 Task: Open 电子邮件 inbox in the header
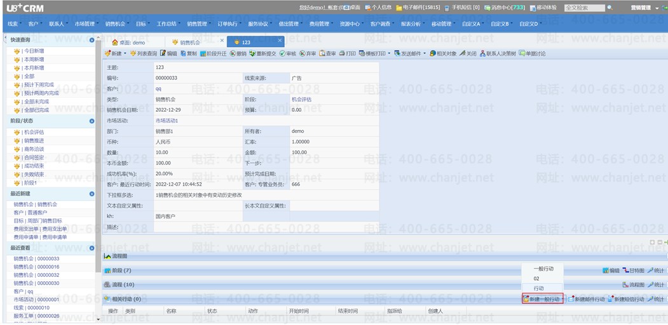tap(418, 8)
